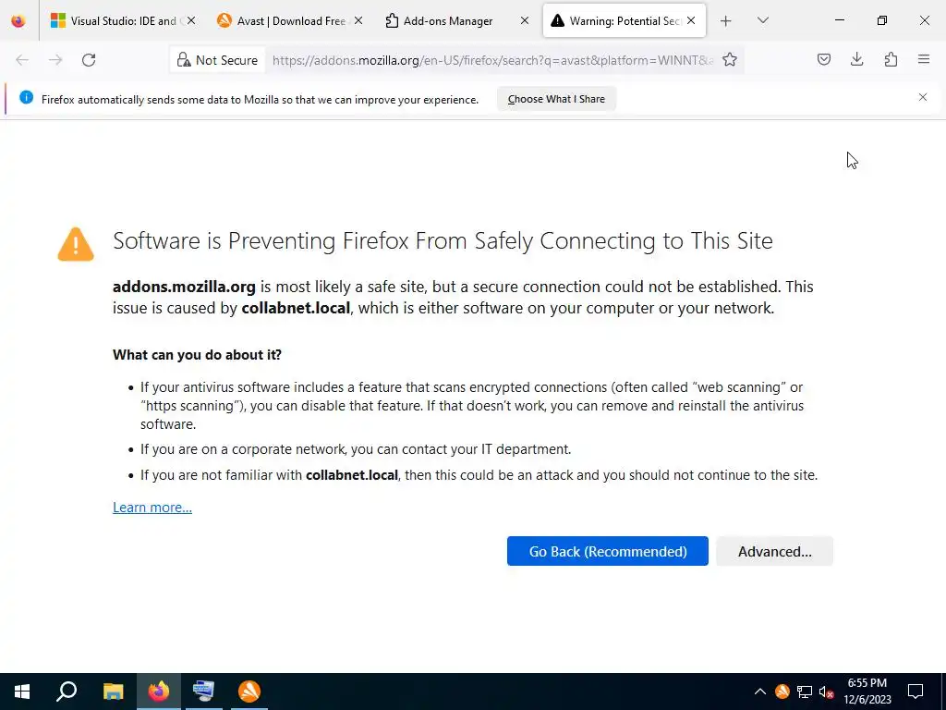The width and height of the screenshot is (946, 710).
Task: Switch to the Add-ons Manager tab
Action: click(x=448, y=21)
